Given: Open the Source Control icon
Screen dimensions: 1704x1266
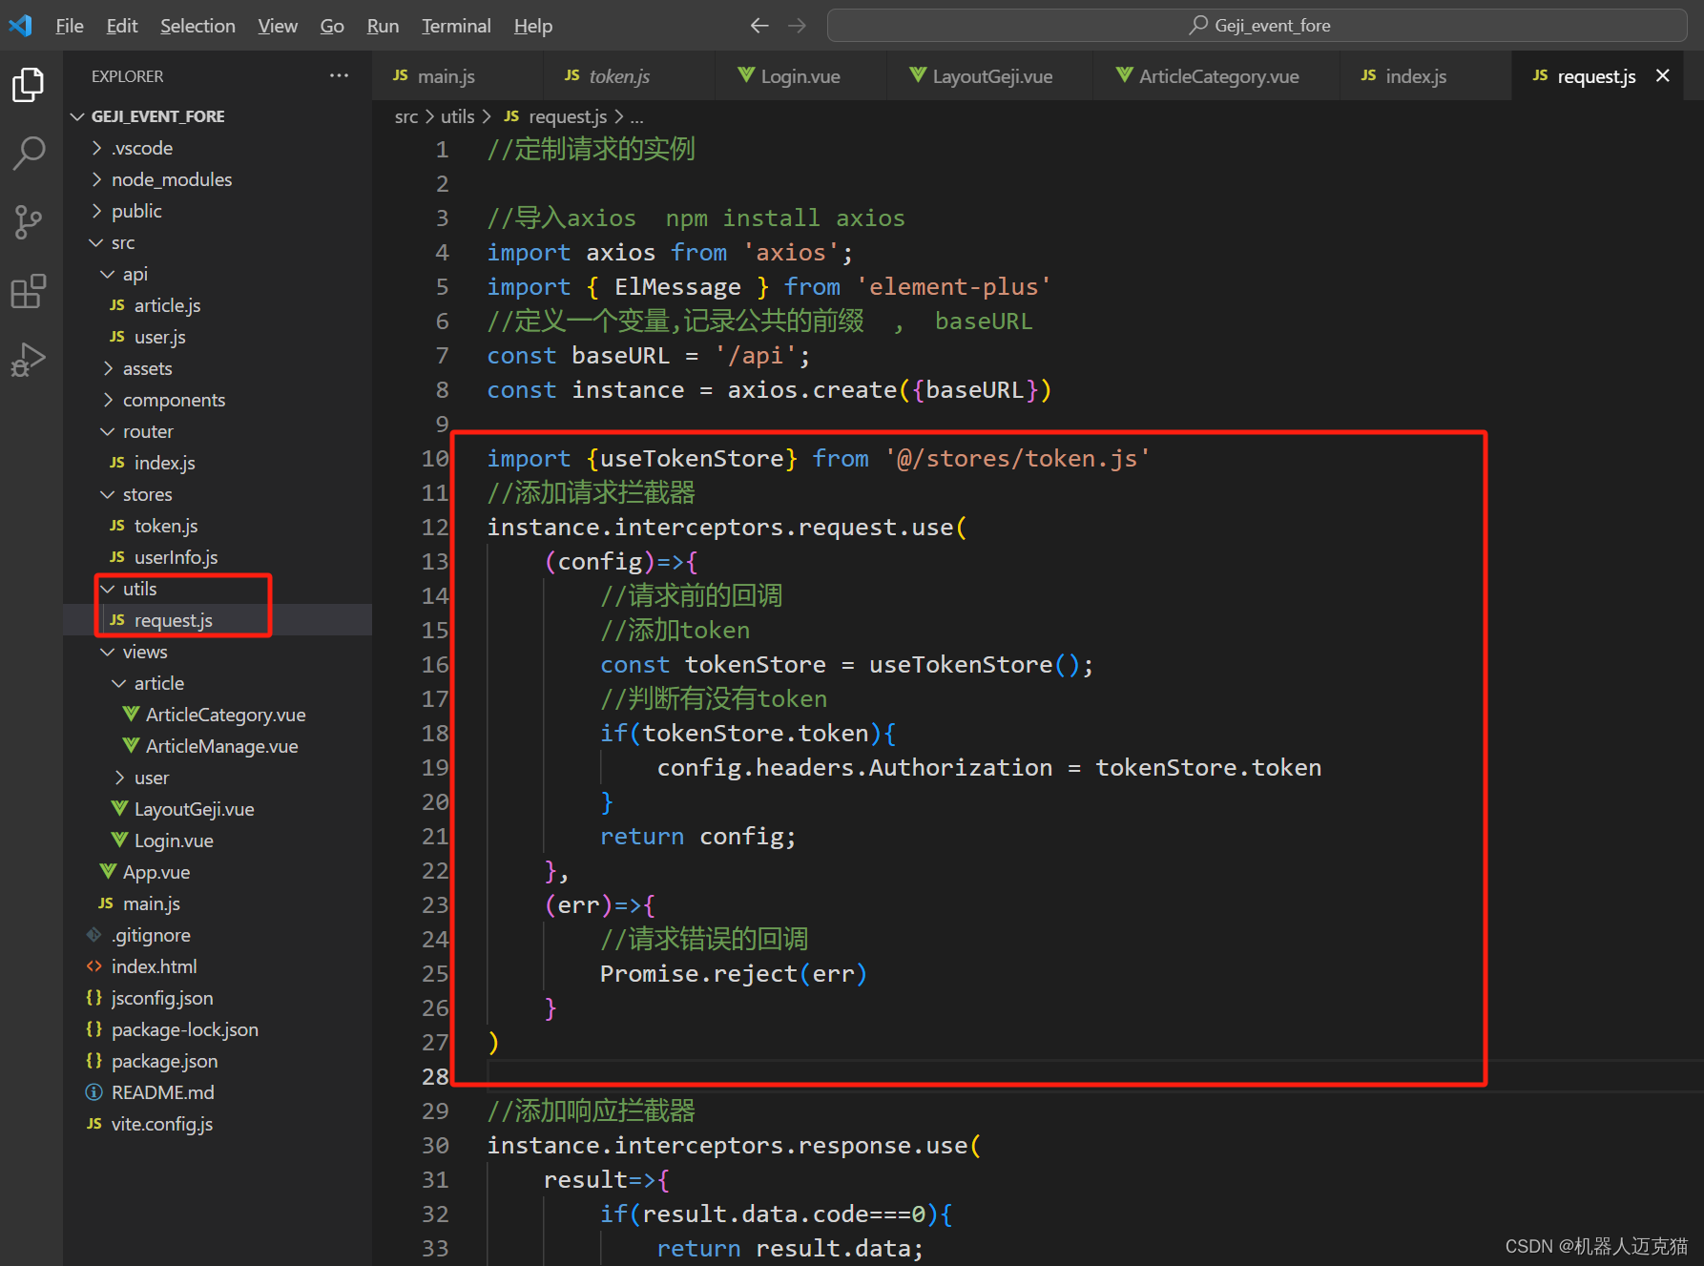Looking at the screenshot, I should tap(28, 221).
